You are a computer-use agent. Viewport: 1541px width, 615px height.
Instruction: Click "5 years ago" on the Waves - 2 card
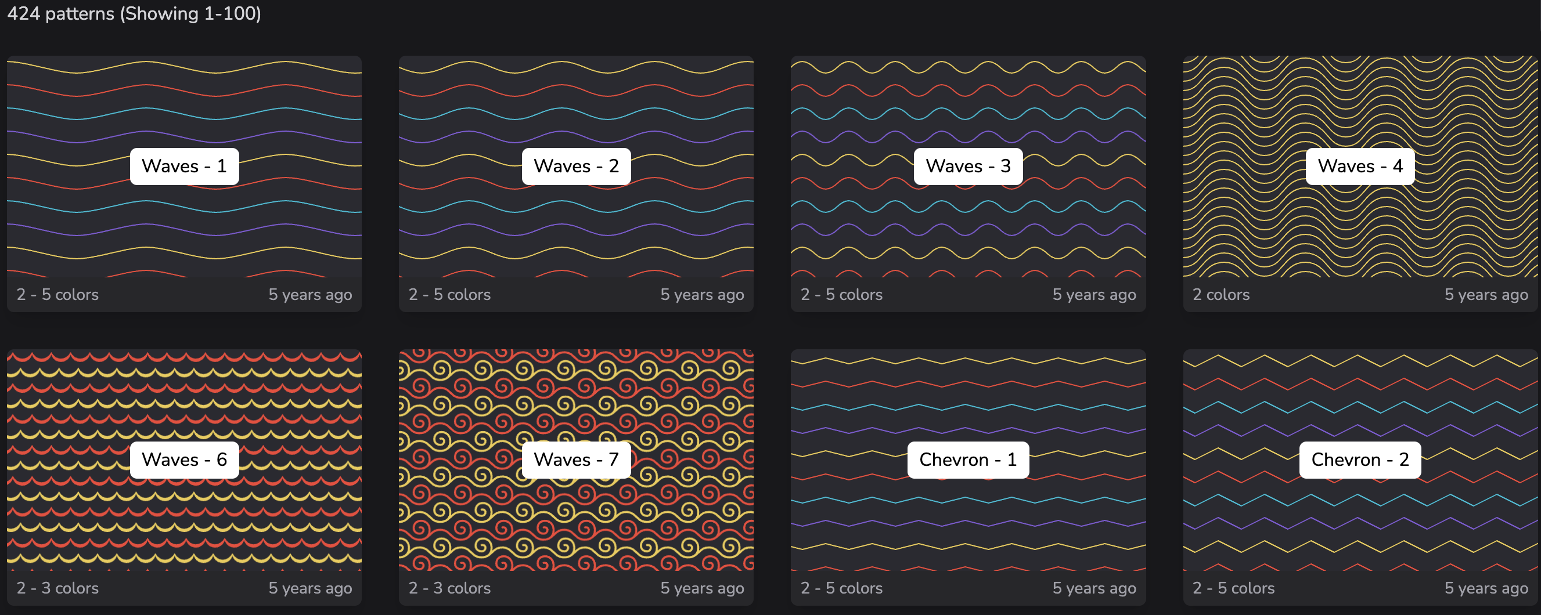click(x=702, y=295)
